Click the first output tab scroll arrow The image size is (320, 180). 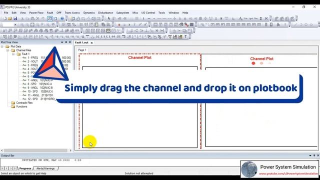point(2,168)
